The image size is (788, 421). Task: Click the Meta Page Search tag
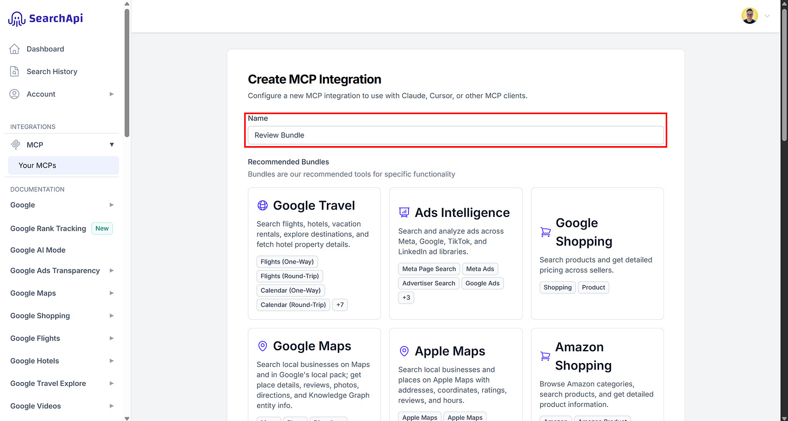pos(429,269)
